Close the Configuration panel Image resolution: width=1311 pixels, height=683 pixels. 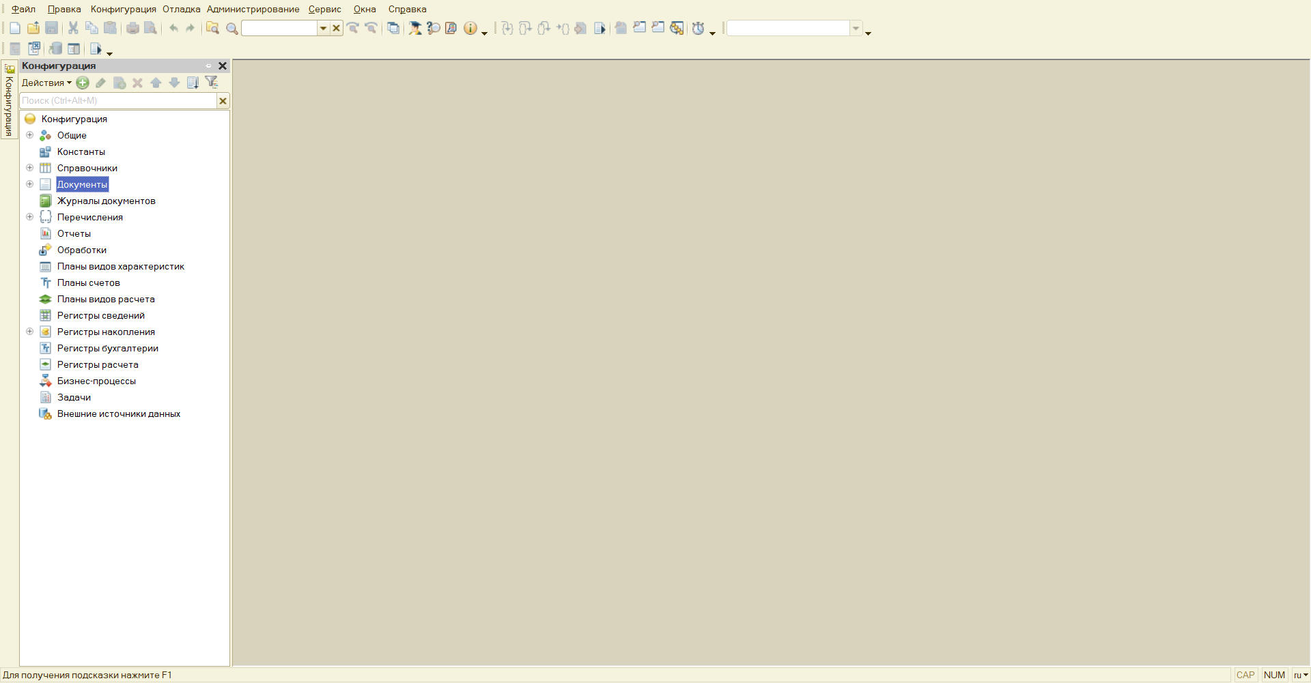(222, 66)
